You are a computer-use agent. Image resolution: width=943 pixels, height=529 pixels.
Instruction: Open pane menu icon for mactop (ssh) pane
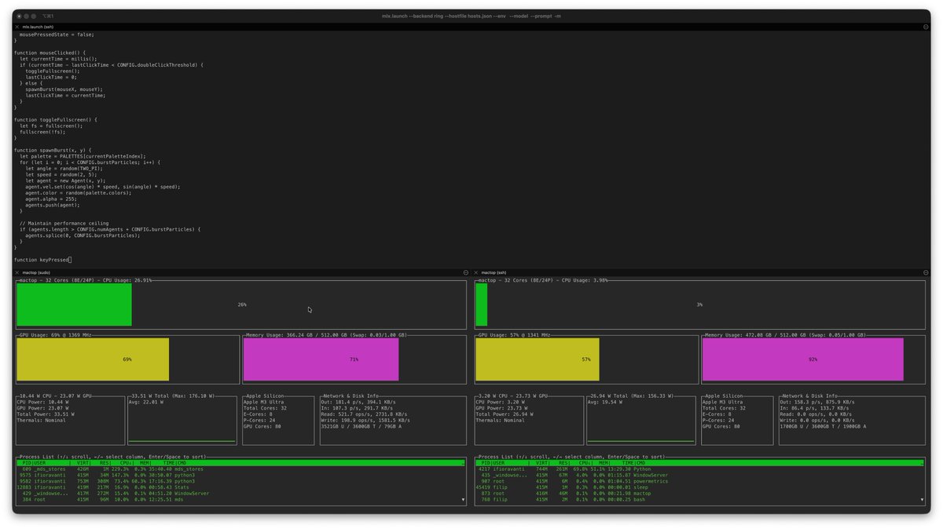pos(926,272)
